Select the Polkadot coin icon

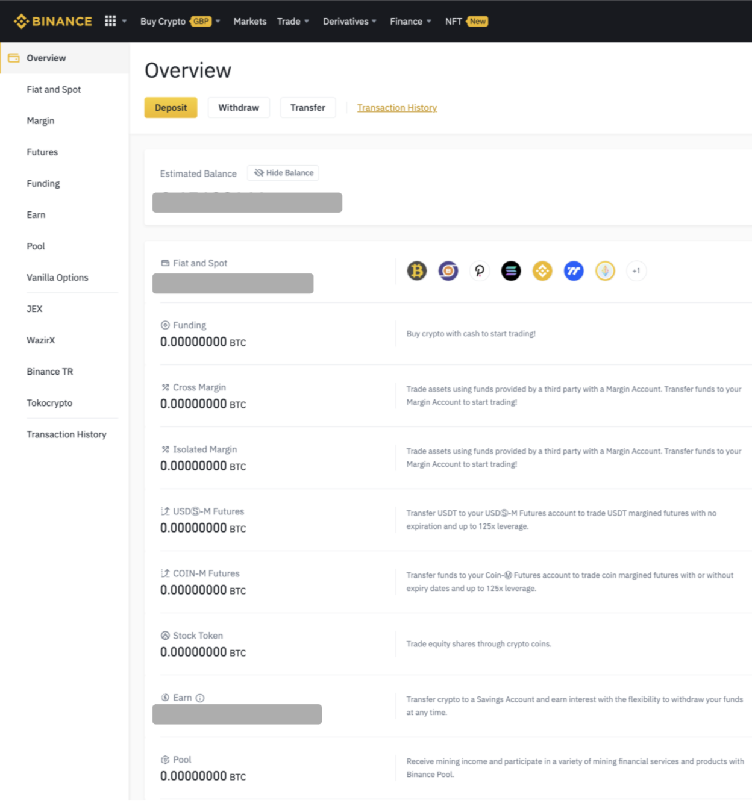click(480, 271)
